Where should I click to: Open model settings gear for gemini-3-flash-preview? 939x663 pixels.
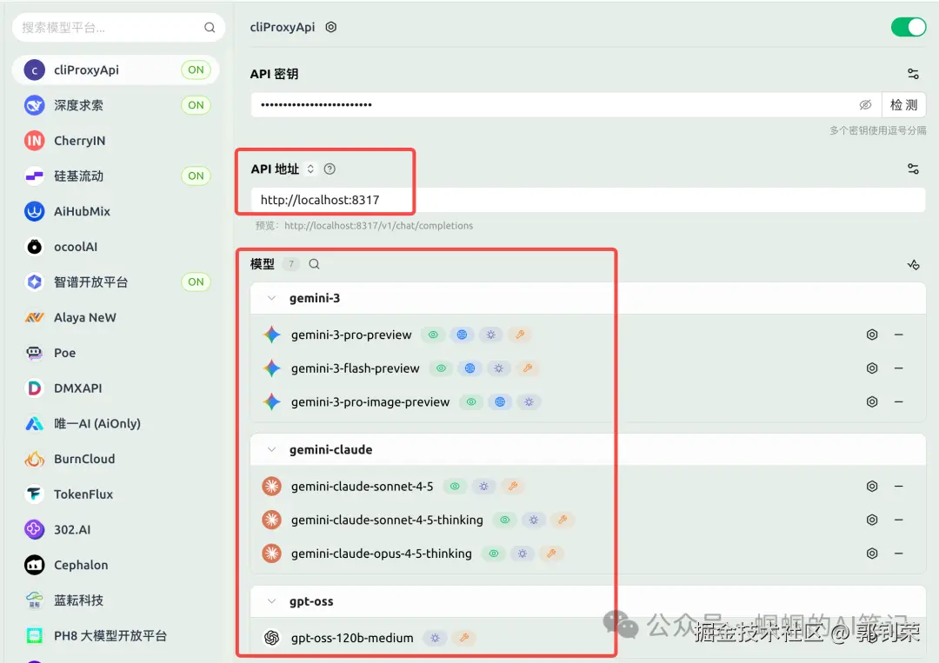coord(872,368)
